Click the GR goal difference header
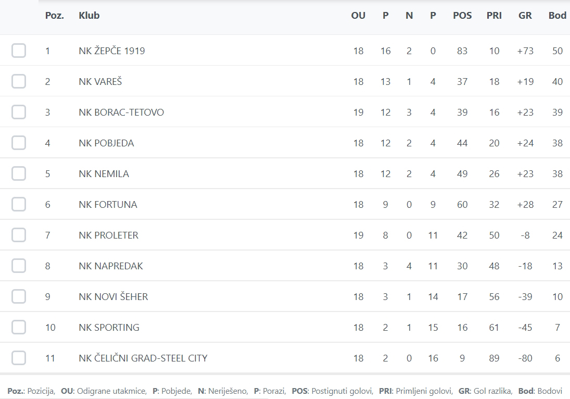This screenshot has width=570, height=399. [x=525, y=16]
